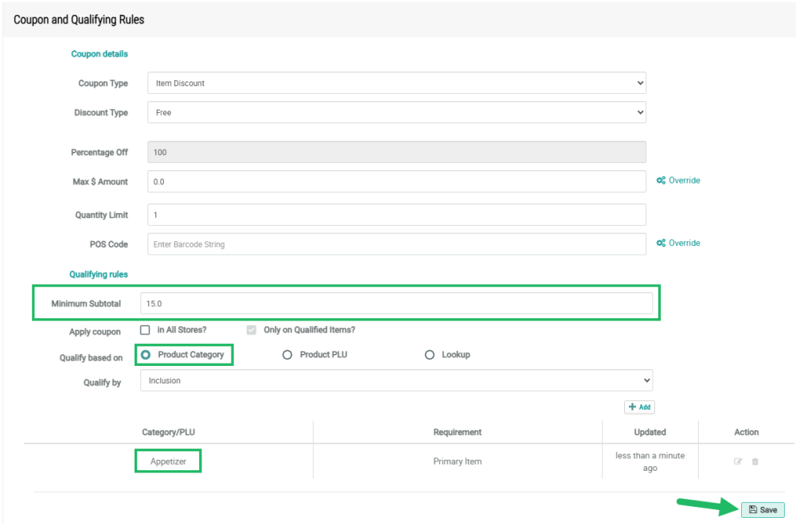Toggle Only on Qualified Items checkbox
The width and height of the screenshot is (796, 525).
coord(252,330)
